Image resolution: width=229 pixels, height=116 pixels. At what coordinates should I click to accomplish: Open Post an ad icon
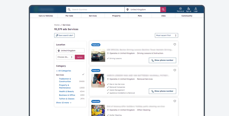[180, 9]
